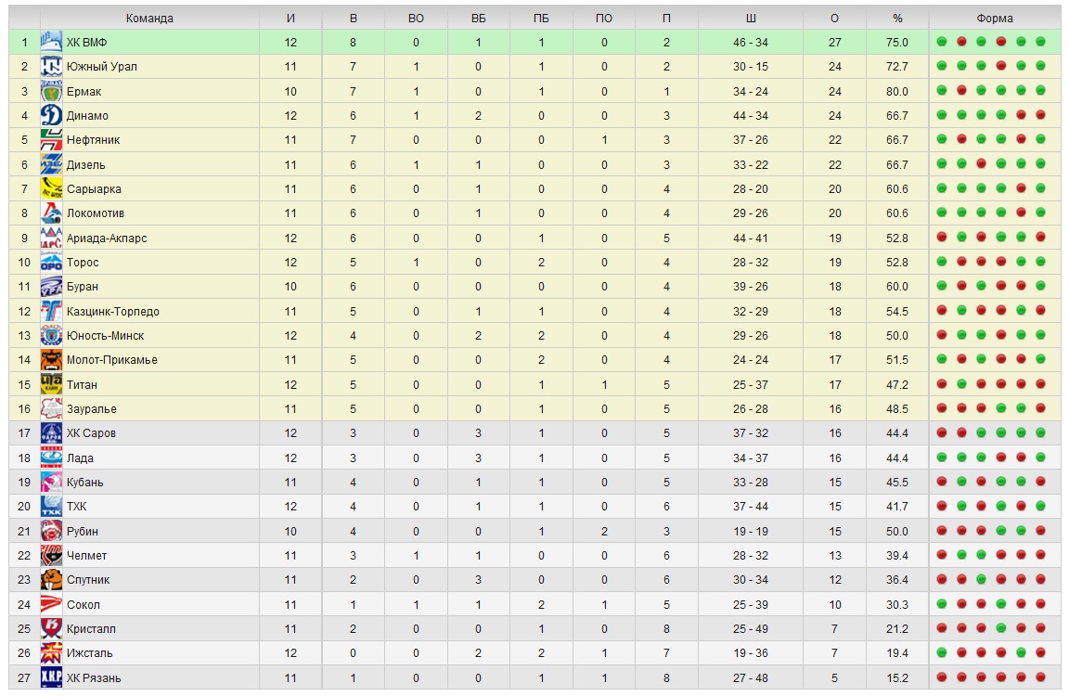Image resolution: width=1069 pixels, height=696 pixels.
Task: Click the Молот-Прикамье team logo
Action: click(x=51, y=360)
